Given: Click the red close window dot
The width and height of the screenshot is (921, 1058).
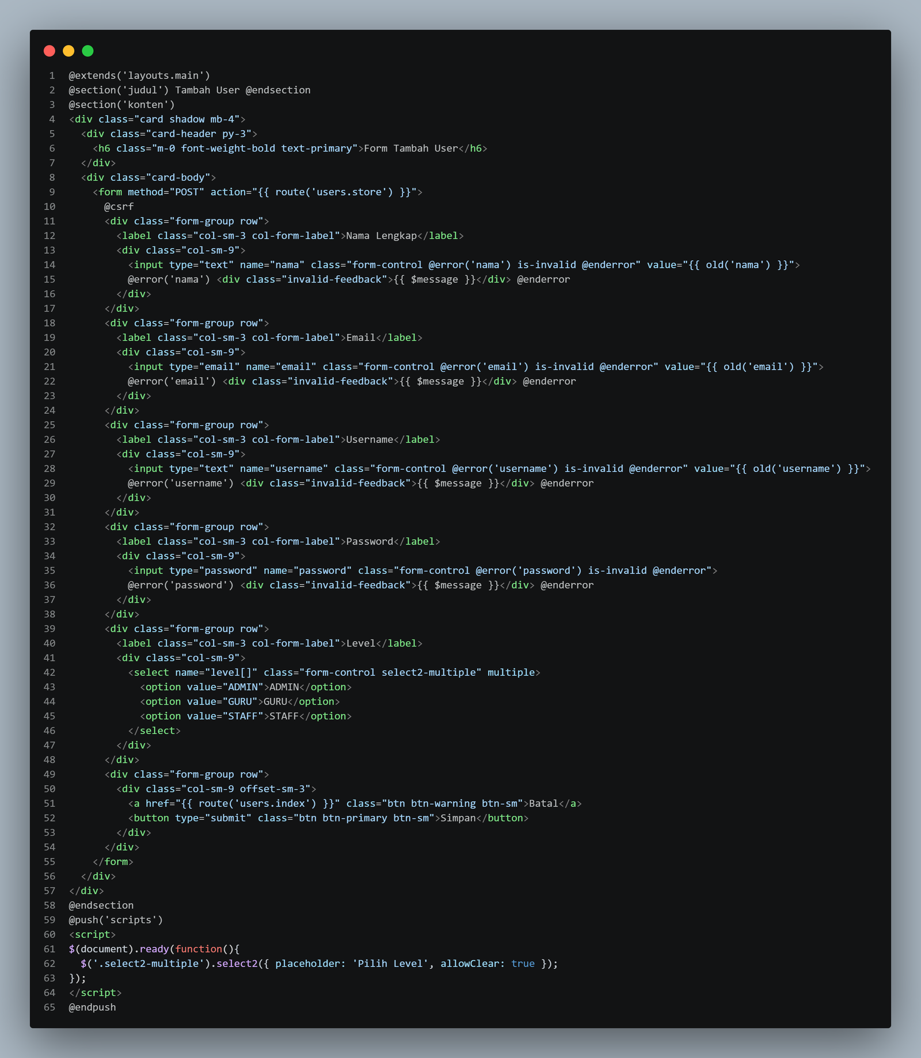Looking at the screenshot, I should (x=50, y=51).
